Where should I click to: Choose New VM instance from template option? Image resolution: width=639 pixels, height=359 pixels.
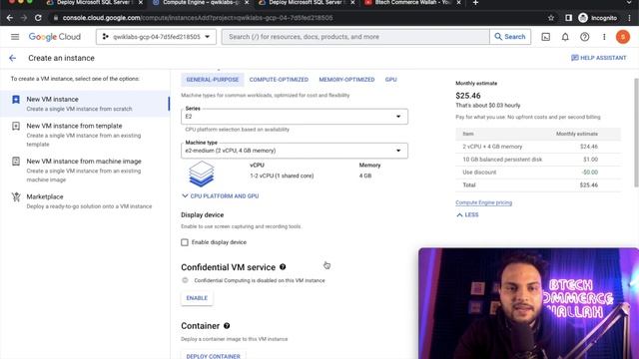(x=85, y=135)
